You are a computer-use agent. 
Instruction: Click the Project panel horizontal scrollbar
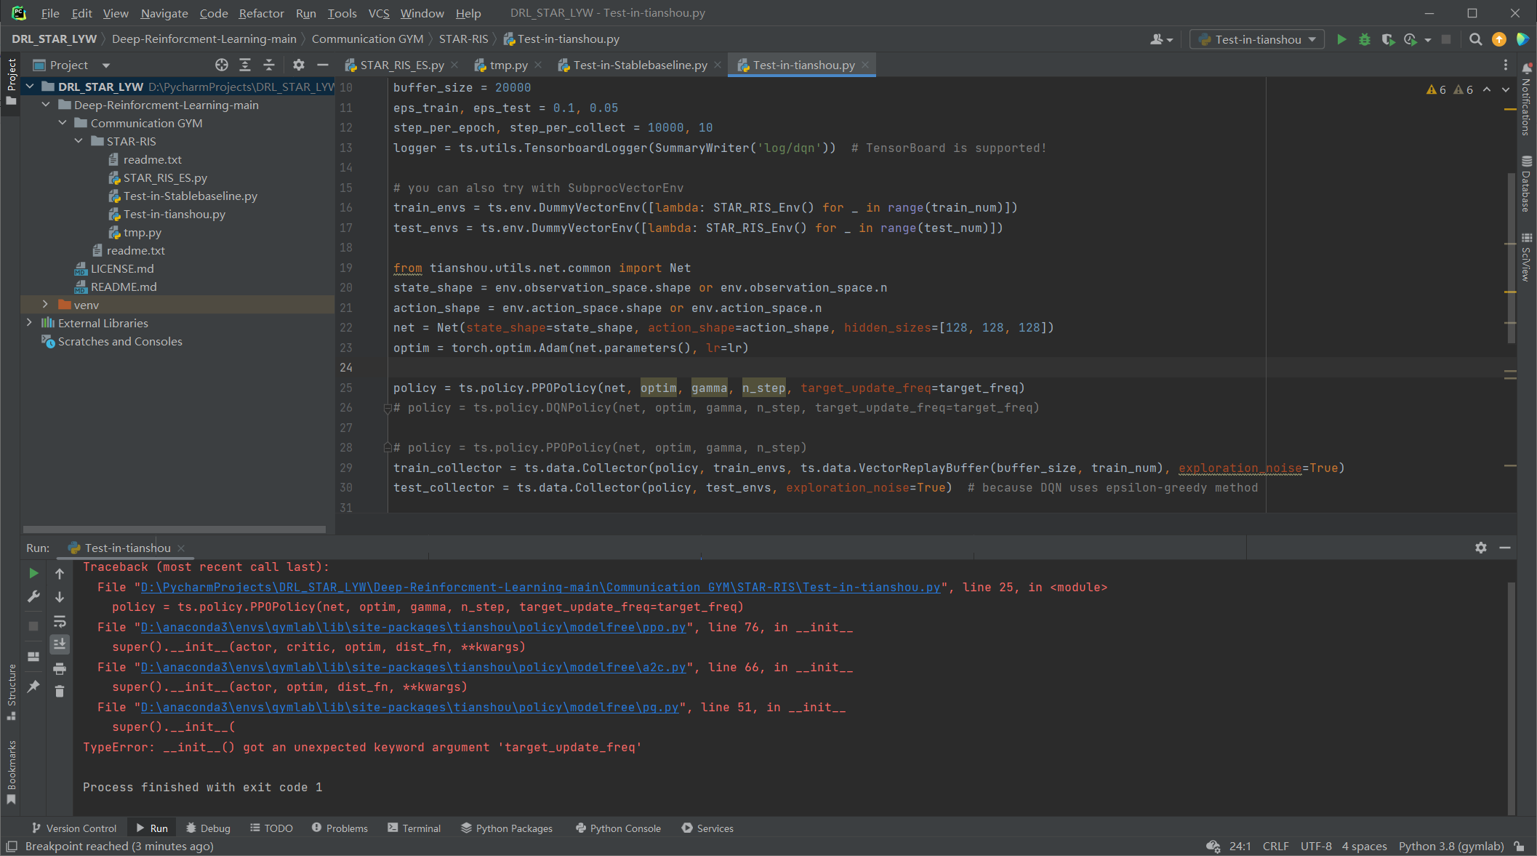click(x=174, y=529)
